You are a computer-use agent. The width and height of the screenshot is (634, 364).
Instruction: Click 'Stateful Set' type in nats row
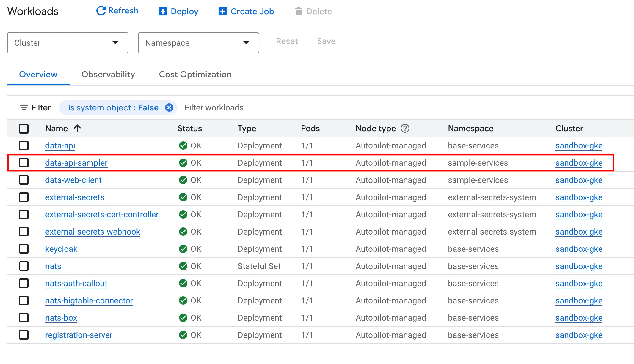(259, 266)
